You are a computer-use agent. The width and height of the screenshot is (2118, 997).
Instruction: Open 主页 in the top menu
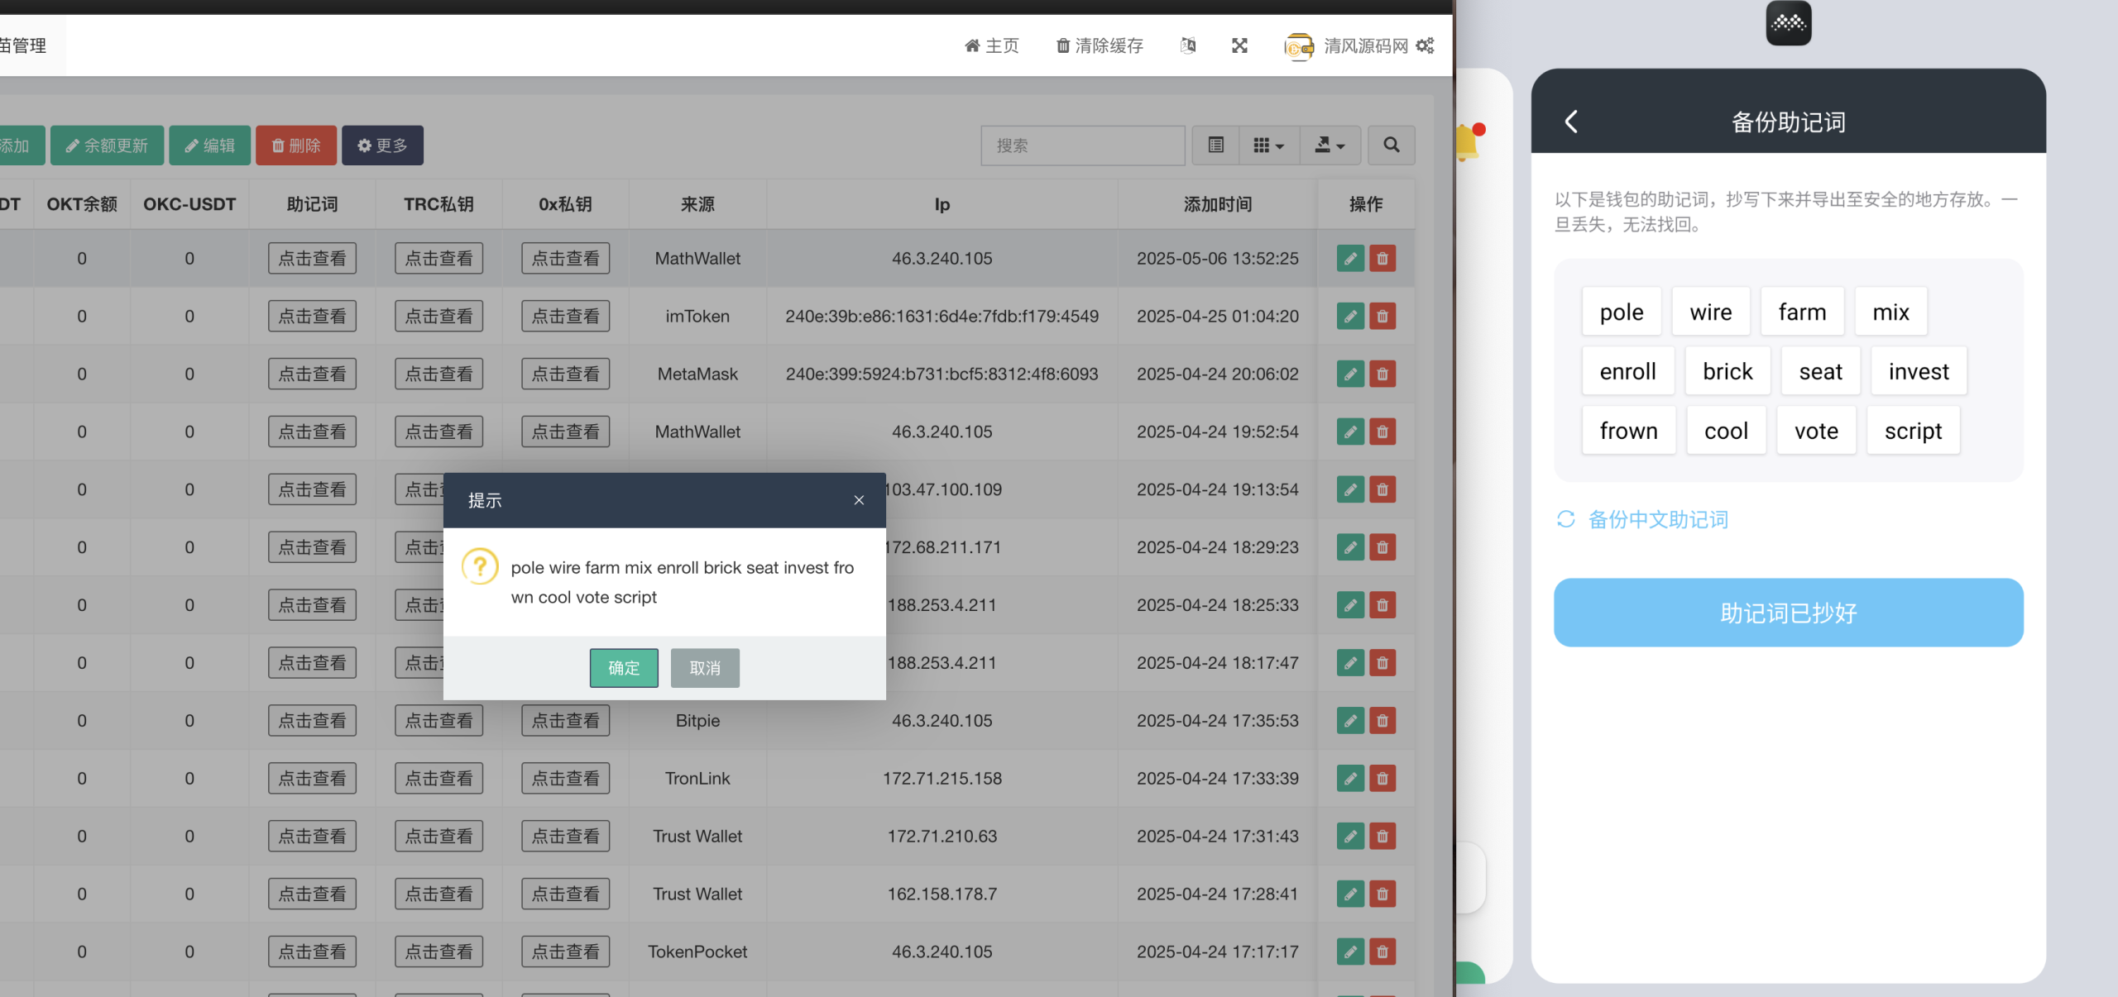pos(992,45)
